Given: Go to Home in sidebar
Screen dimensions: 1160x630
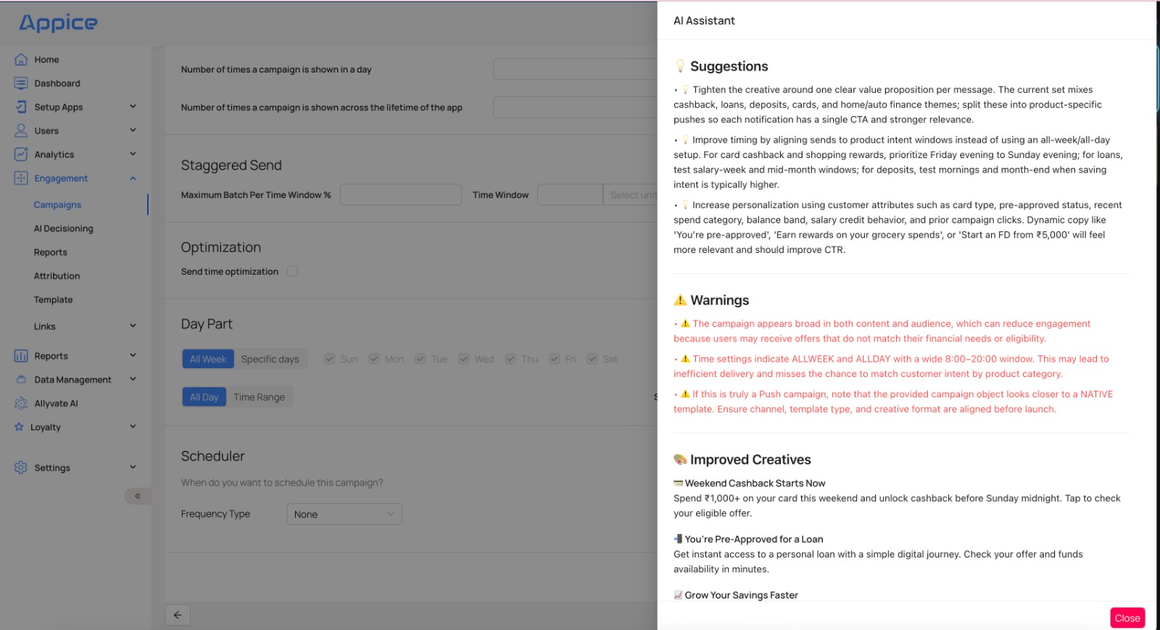Looking at the screenshot, I should [46, 59].
